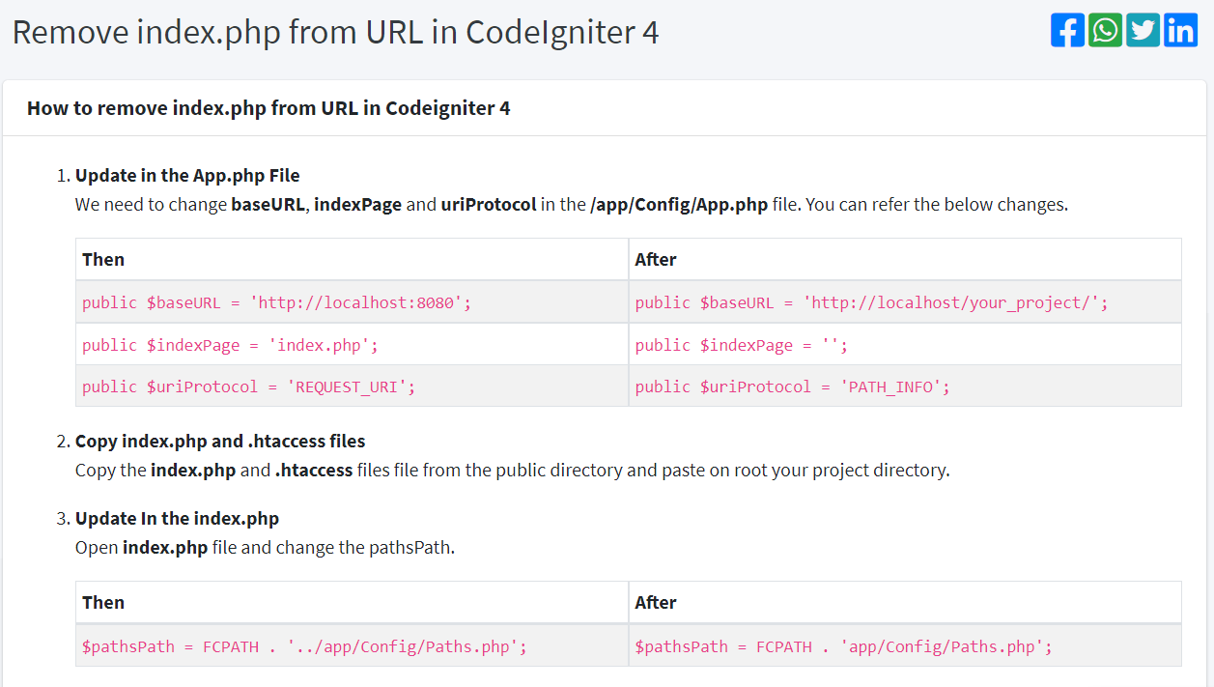Click the page title 'Remove index.php from URL in CodeIgniter 4'
Viewport: 1214px width, 687px height.
tap(335, 33)
